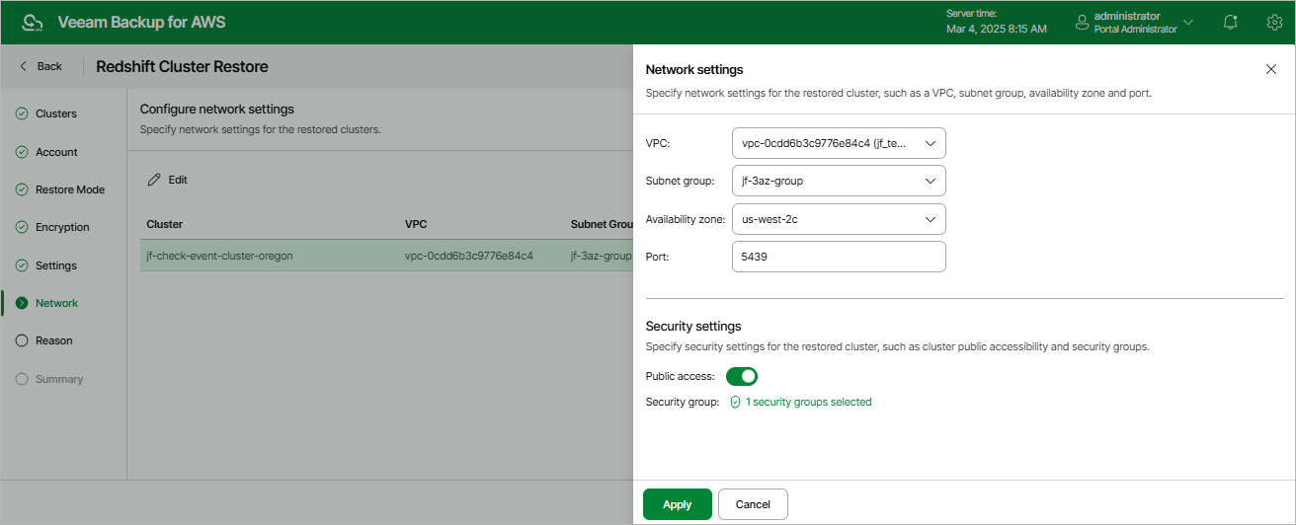This screenshot has height=525, width=1296.
Task: Go to the Encryption step
Action: click(62, 227)
